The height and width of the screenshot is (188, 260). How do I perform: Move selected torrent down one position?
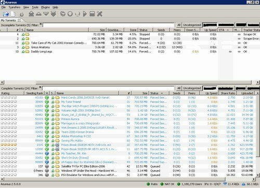pyautogui.click(x=46, y=14)
